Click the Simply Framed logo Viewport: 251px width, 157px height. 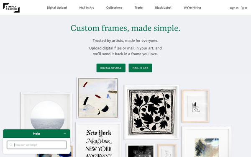tap(11, 8)
